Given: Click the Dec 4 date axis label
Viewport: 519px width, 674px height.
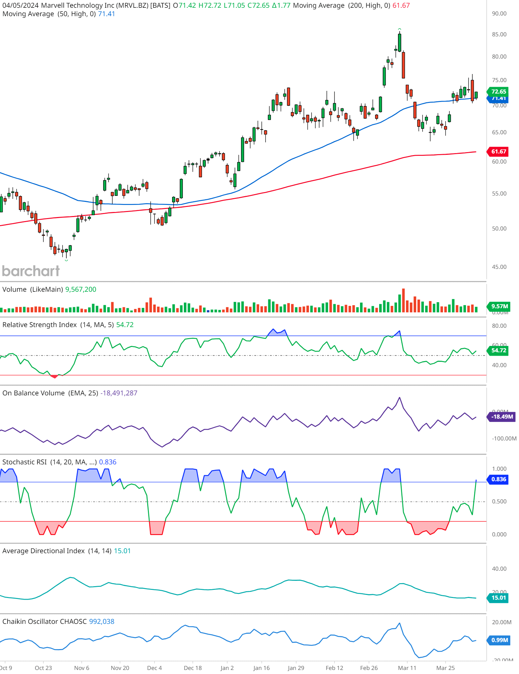Looking at the screenshot, I should (155, 668).
